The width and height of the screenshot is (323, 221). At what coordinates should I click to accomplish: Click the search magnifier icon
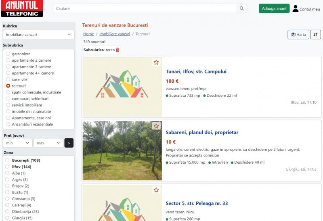[x=241, y=8]
